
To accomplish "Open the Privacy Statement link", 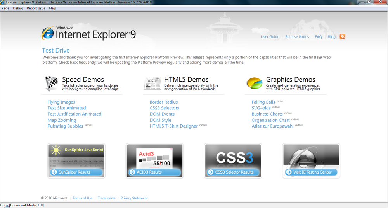I will click(134, 198).
